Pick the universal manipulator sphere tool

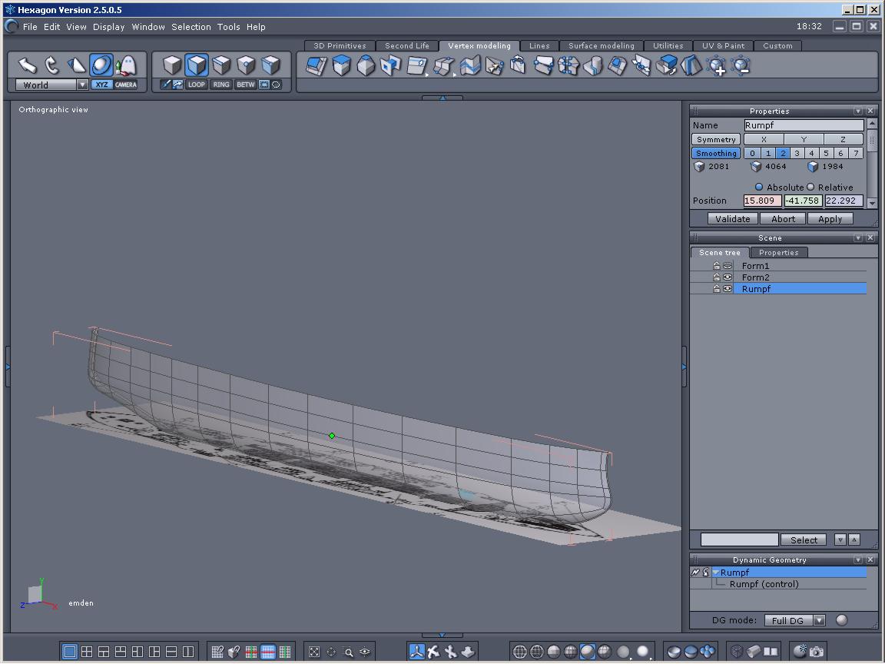[101, 65]
